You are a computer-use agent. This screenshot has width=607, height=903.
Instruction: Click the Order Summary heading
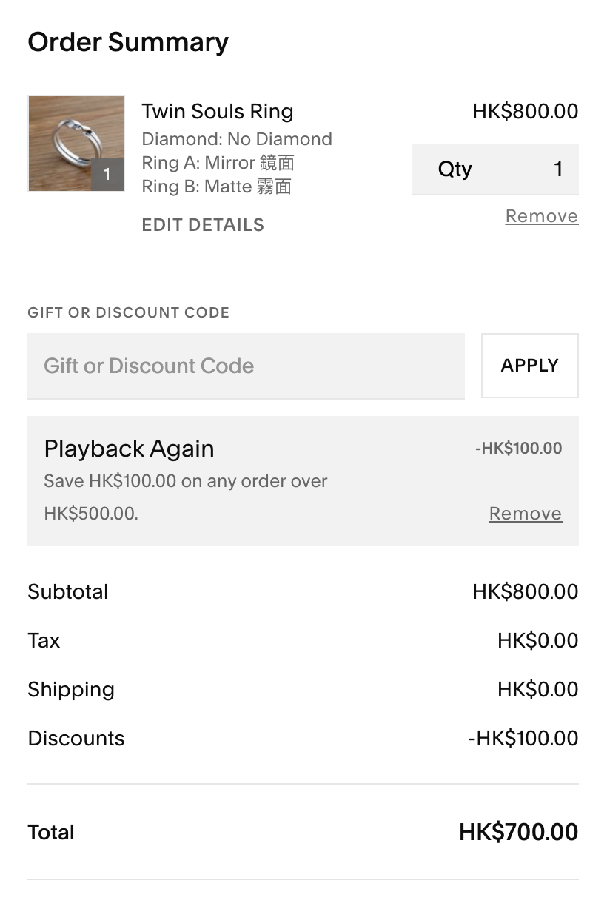[x=128, y=42]
